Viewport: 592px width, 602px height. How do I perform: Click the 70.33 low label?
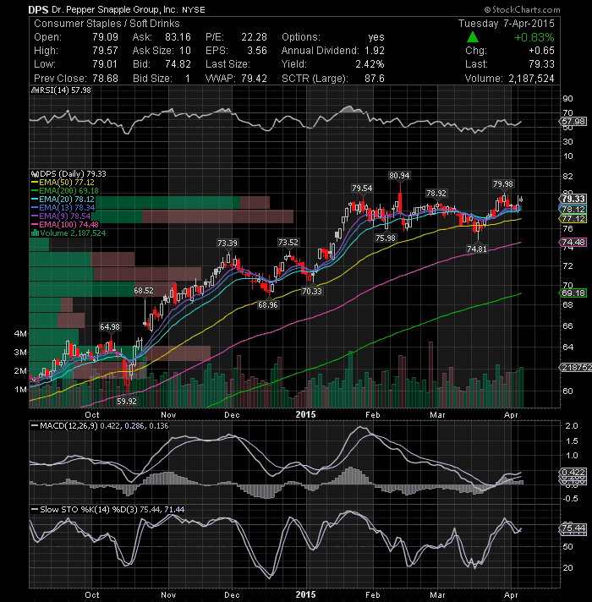312,292
